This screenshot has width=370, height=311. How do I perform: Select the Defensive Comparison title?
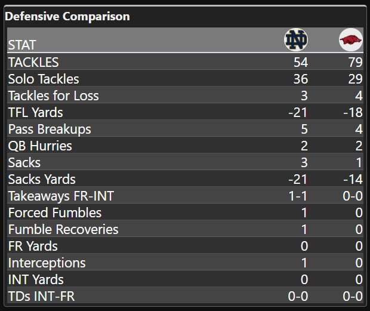[x=67, y=16]
